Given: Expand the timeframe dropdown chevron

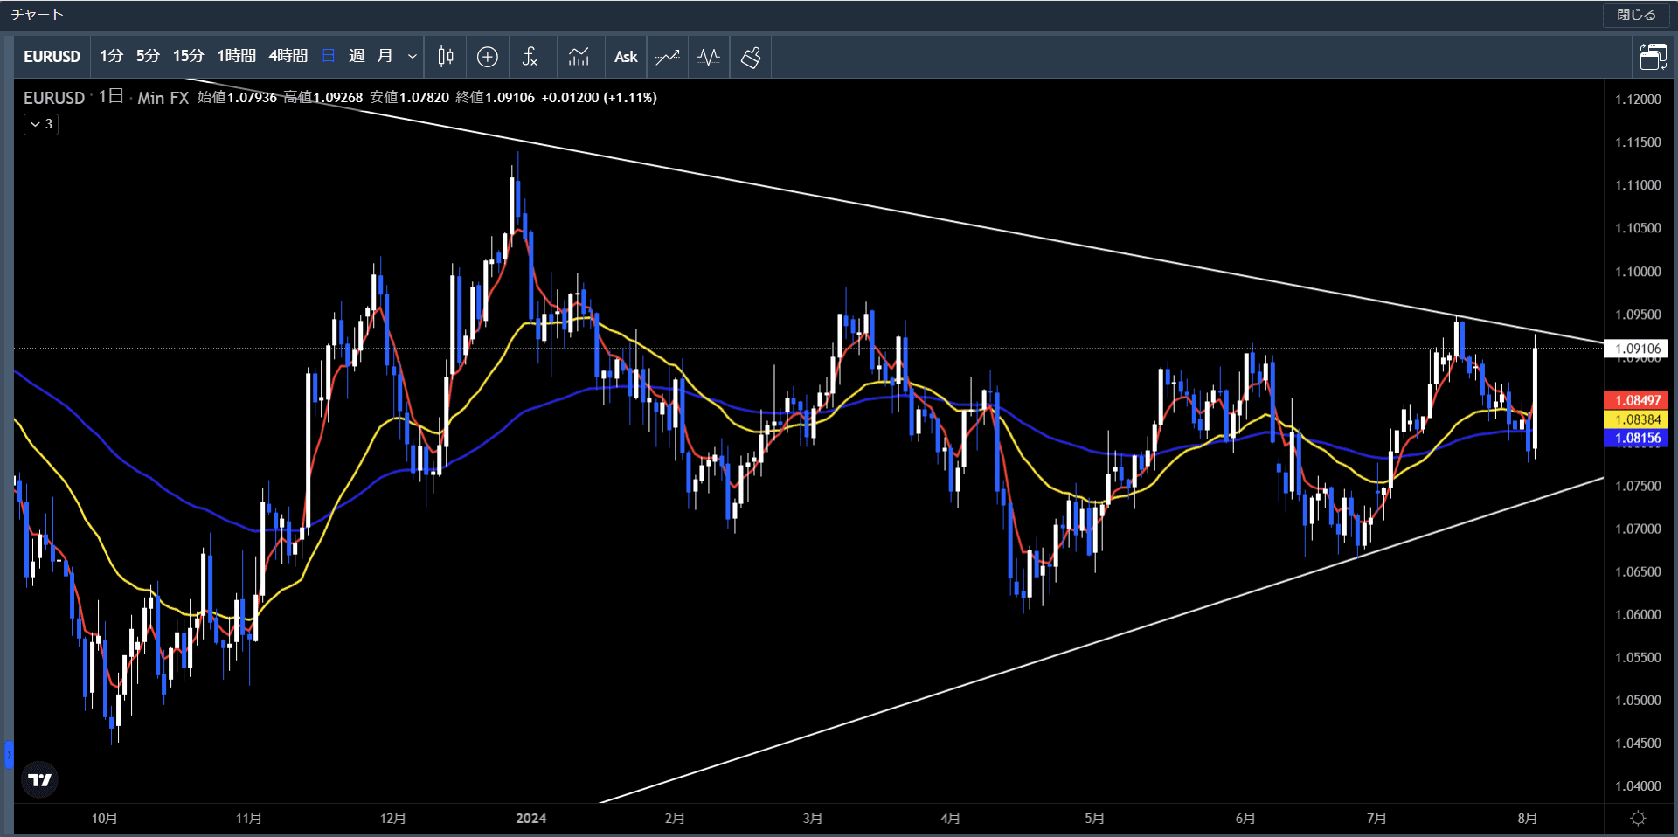Looking at the screenshot, I should (413, 57).
